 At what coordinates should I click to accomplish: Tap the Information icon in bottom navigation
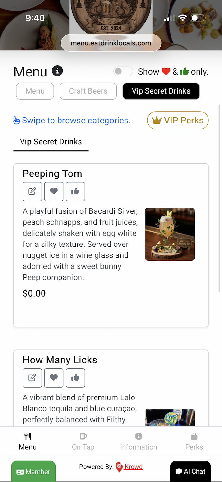tap(138, 436)
